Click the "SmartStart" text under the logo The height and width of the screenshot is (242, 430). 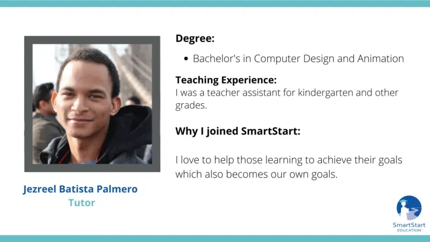pyautogui.click(x=409, y=225)
